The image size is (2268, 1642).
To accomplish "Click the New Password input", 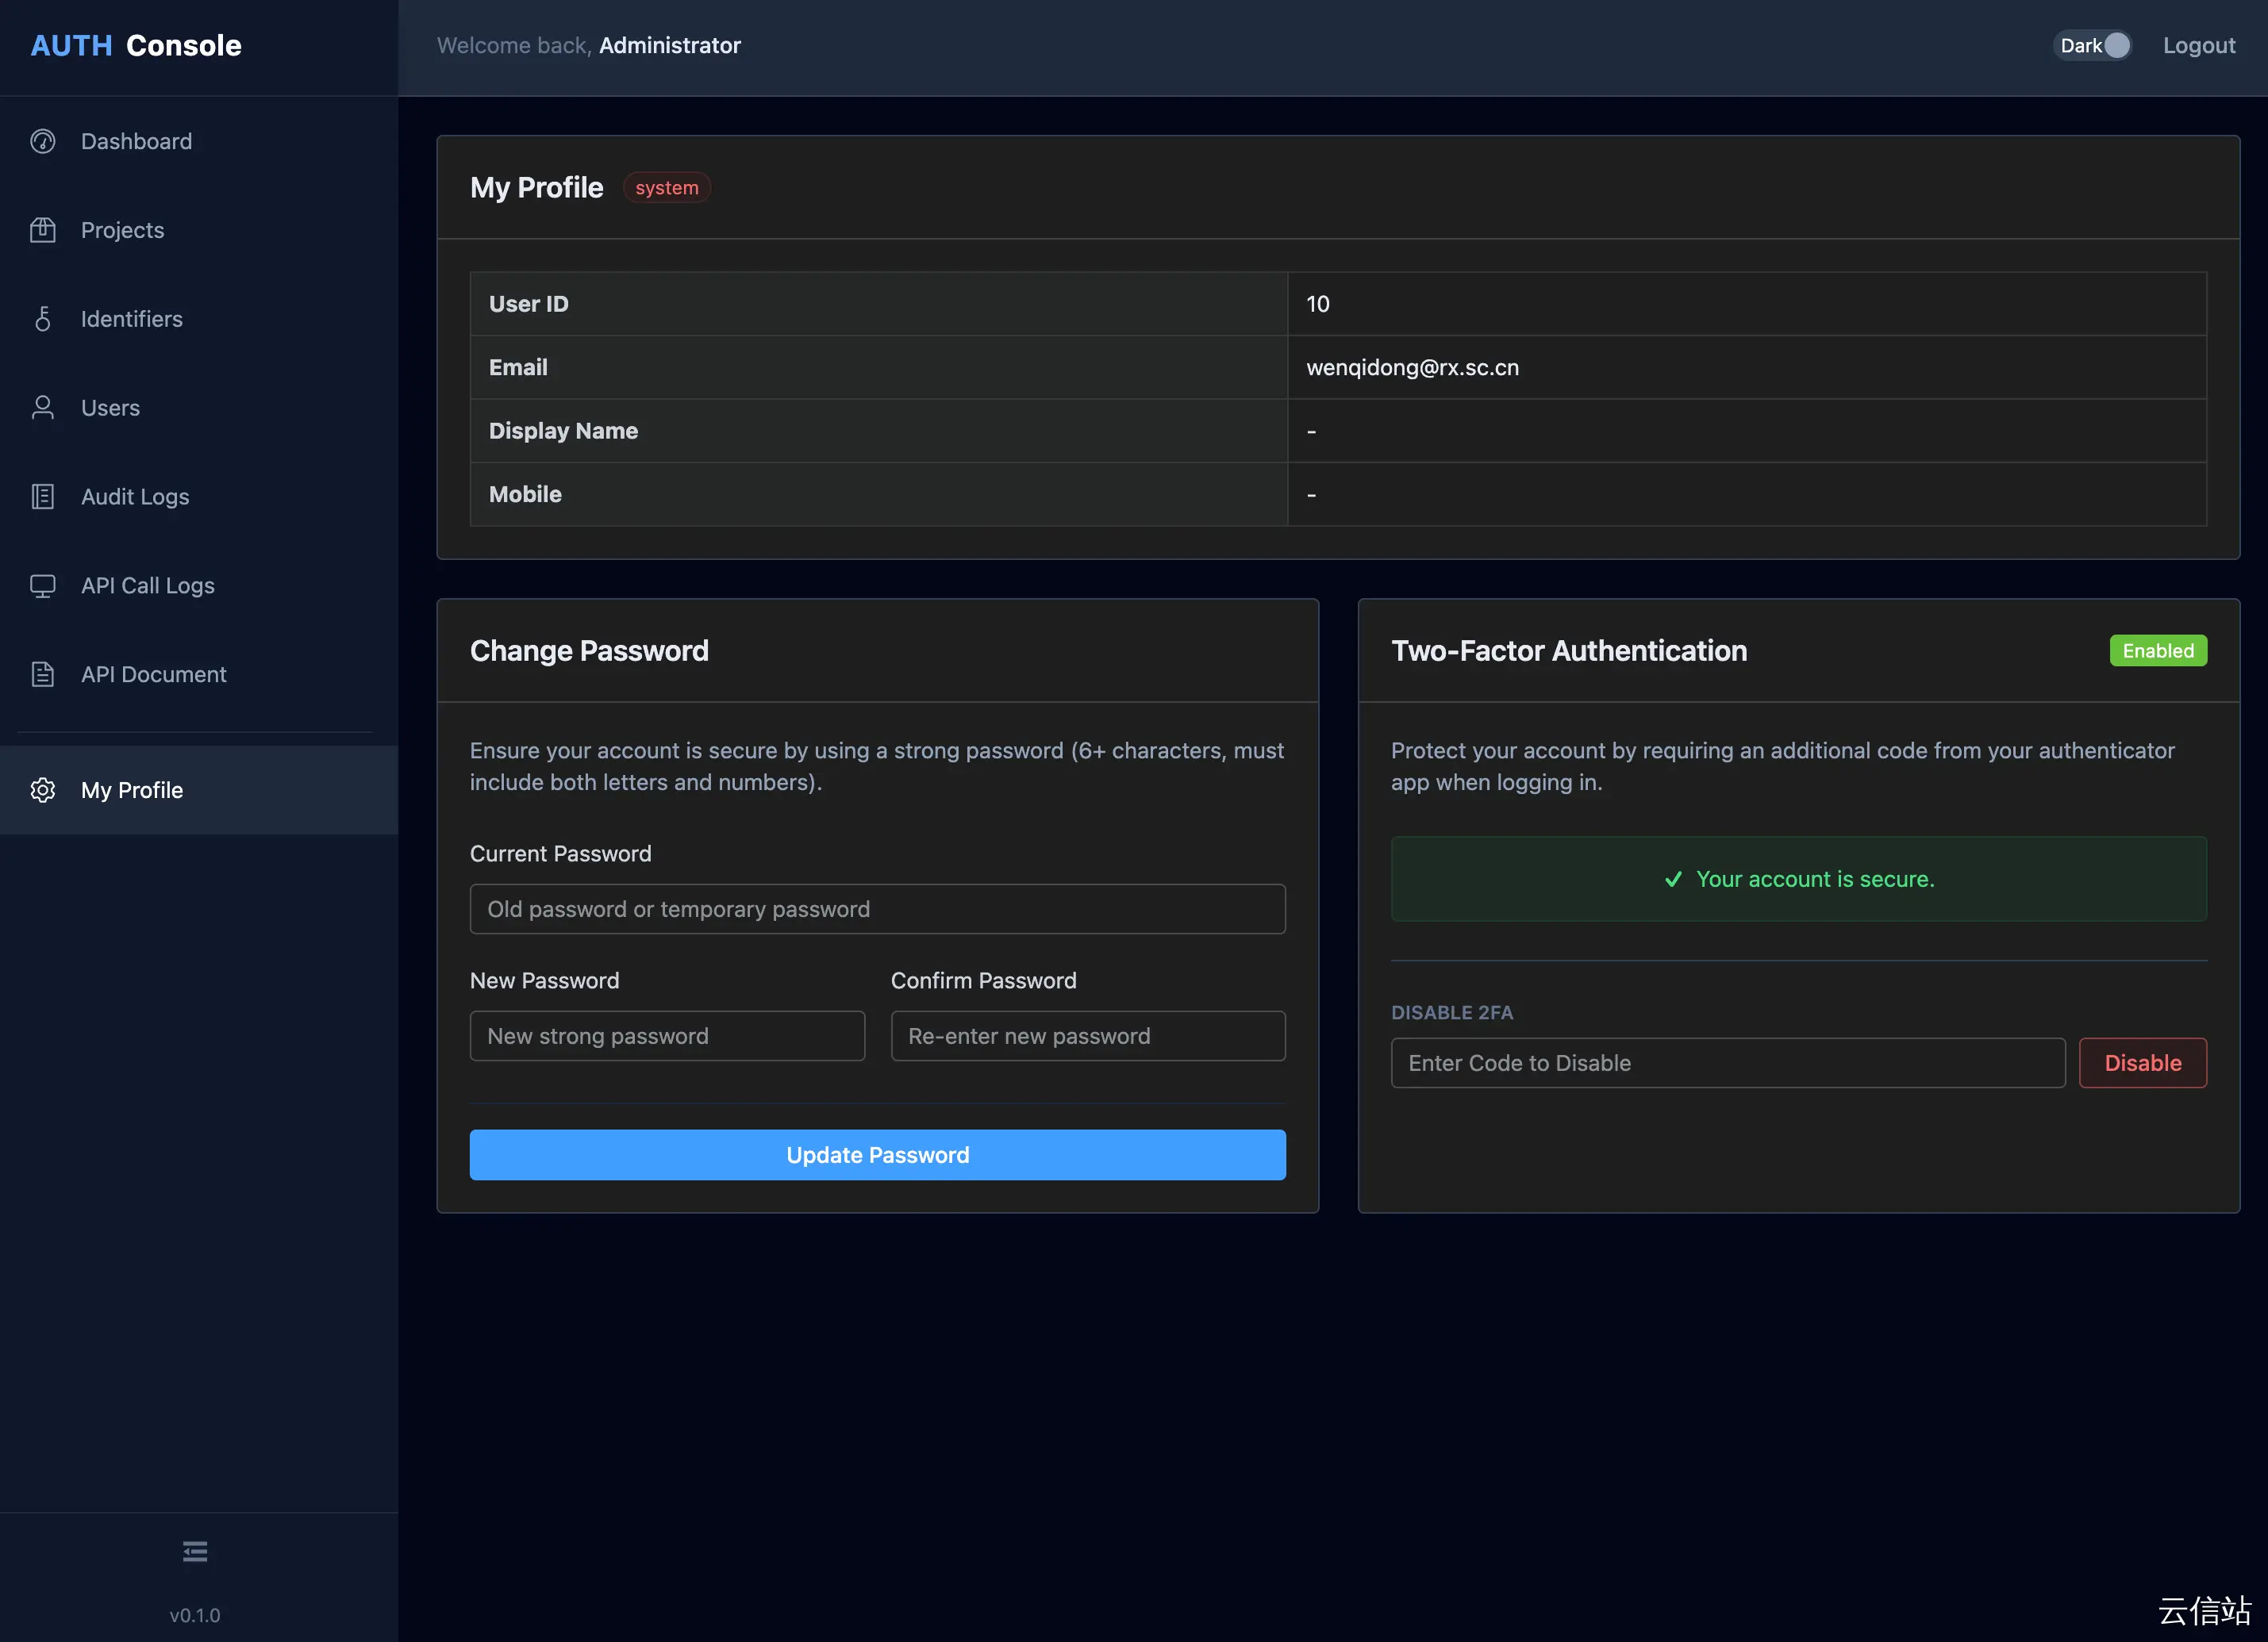I will (x=667, y=1037).
